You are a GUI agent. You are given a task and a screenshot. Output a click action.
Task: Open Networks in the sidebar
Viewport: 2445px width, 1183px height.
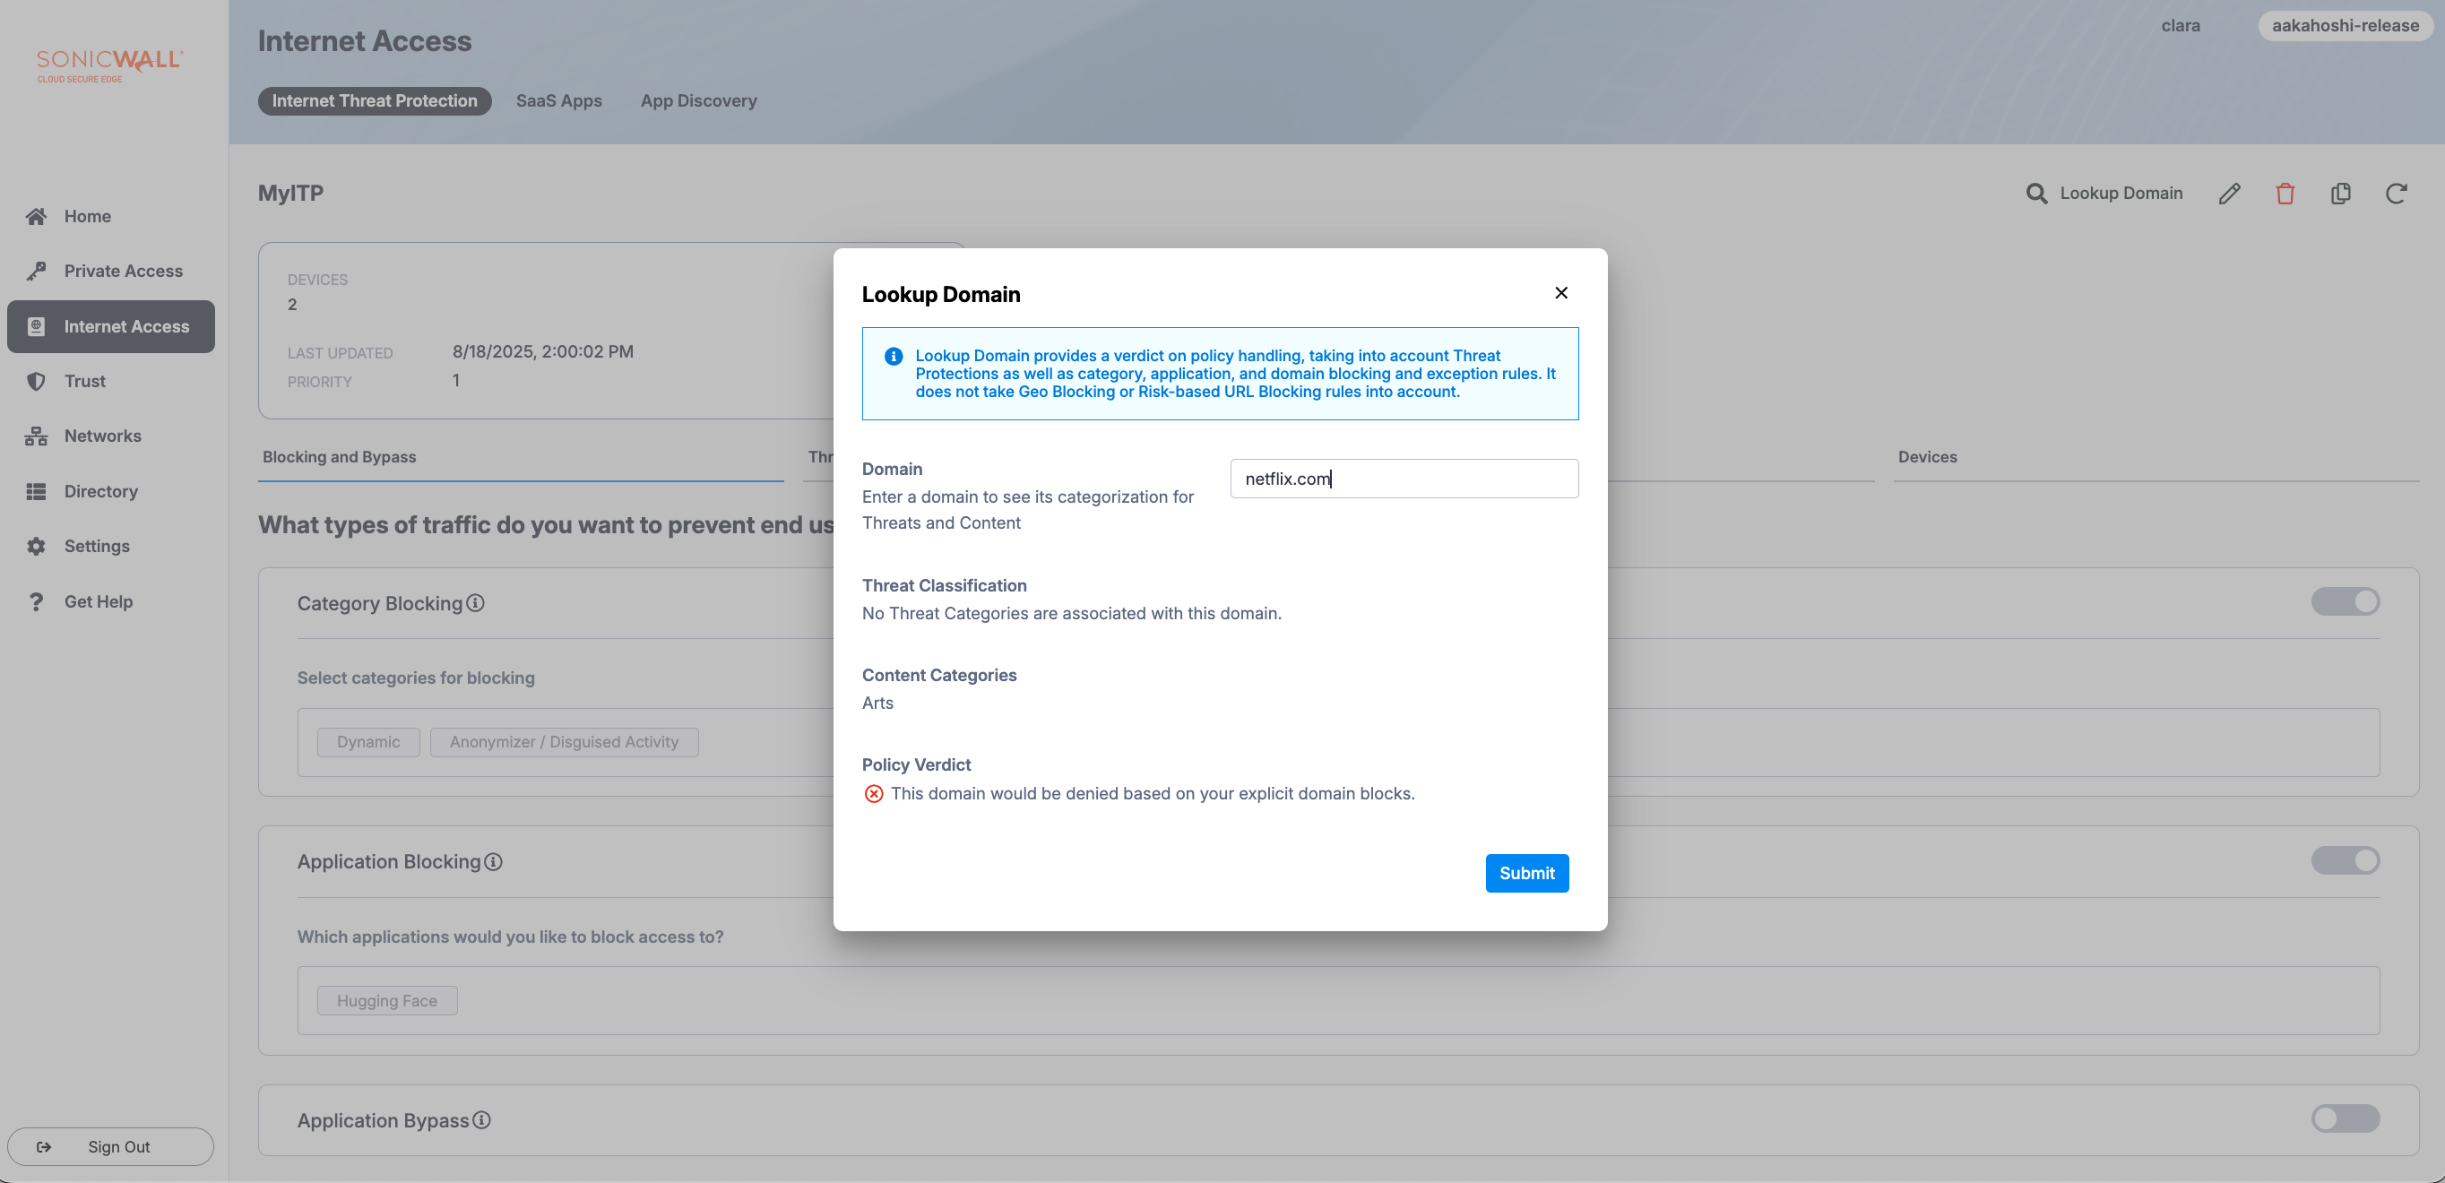[x=102, y=436]
